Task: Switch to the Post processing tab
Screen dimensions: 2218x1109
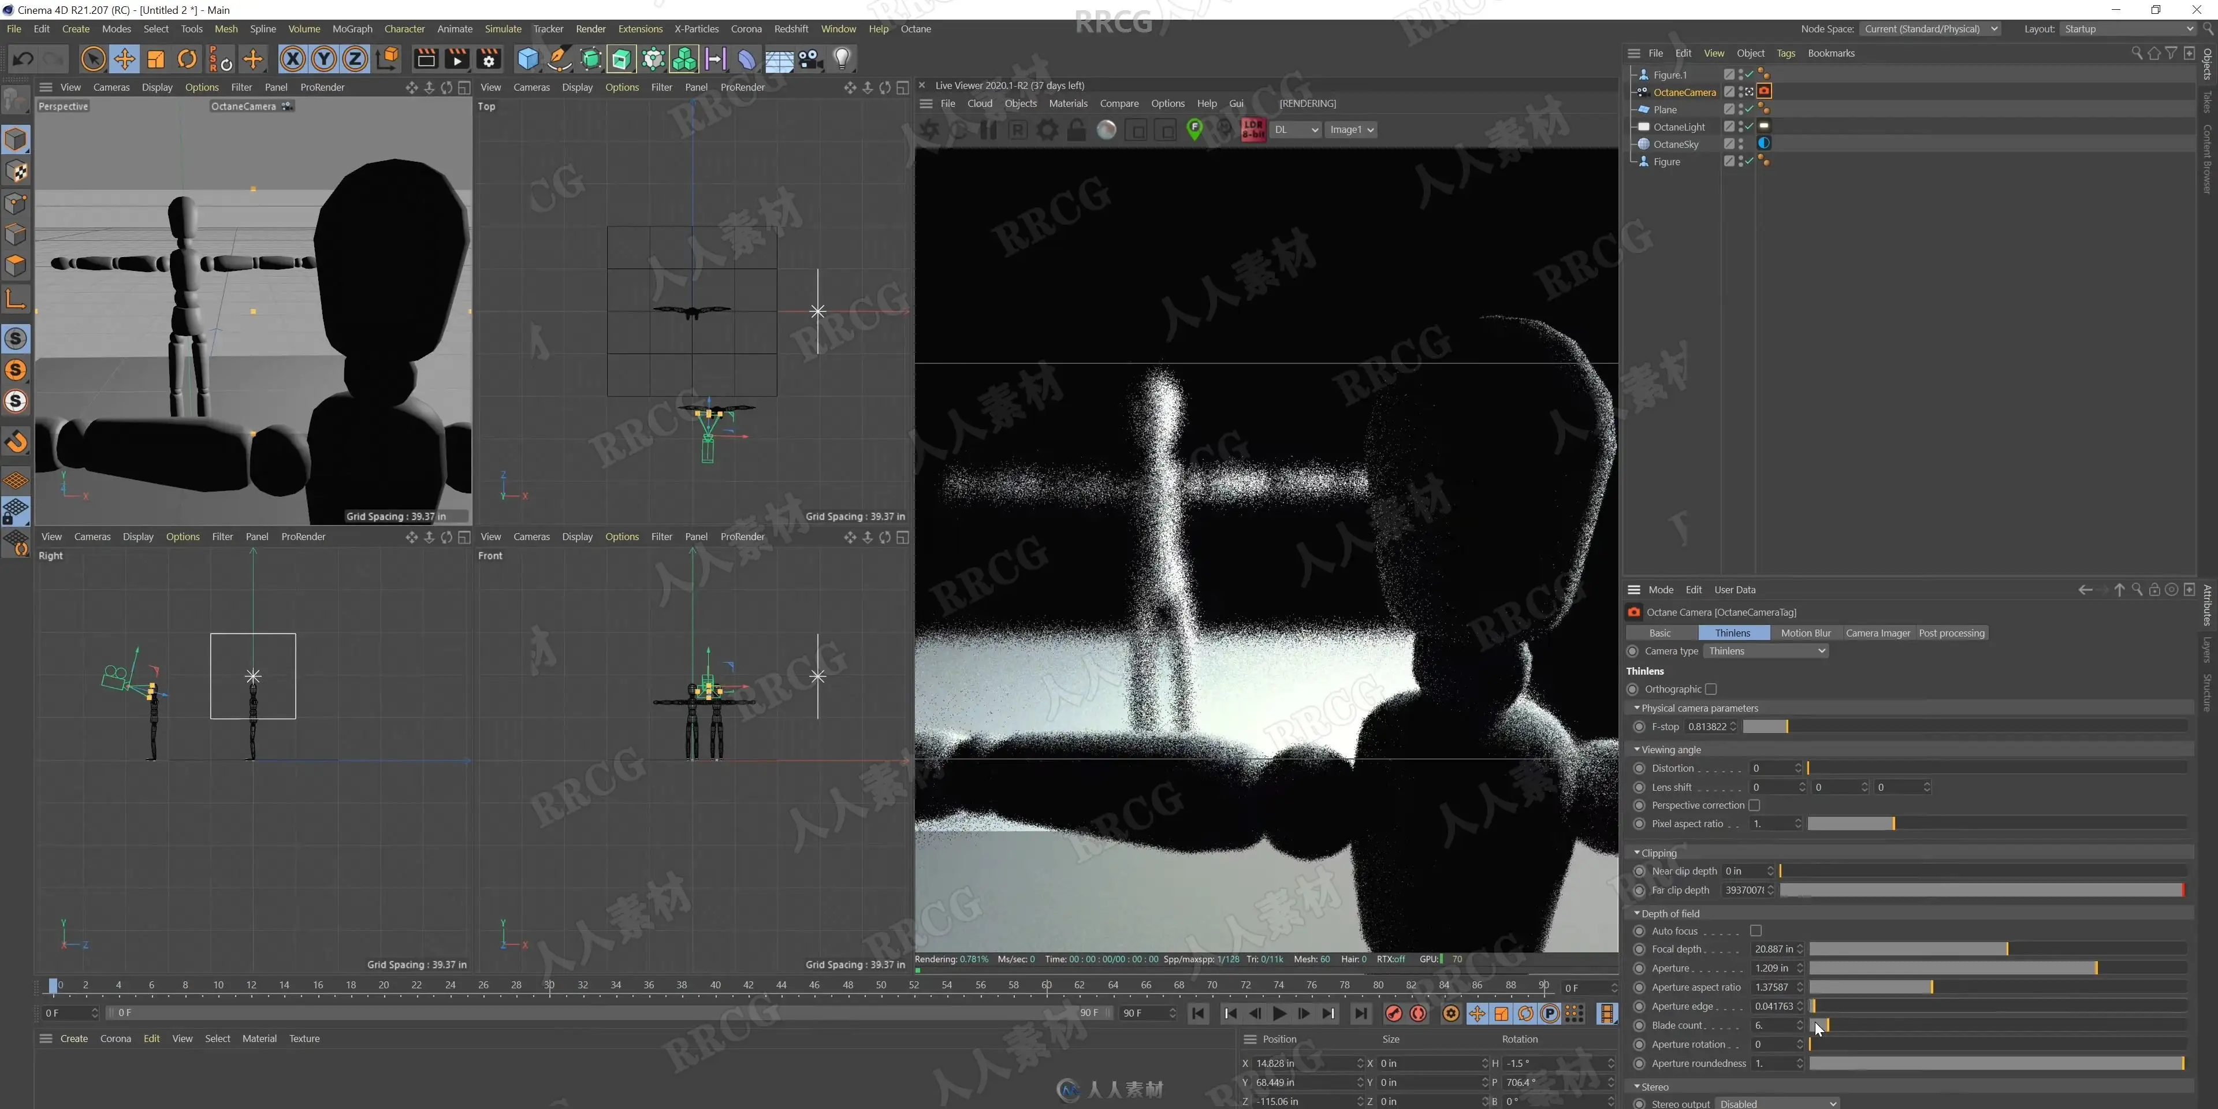Action: [1951, 633]
